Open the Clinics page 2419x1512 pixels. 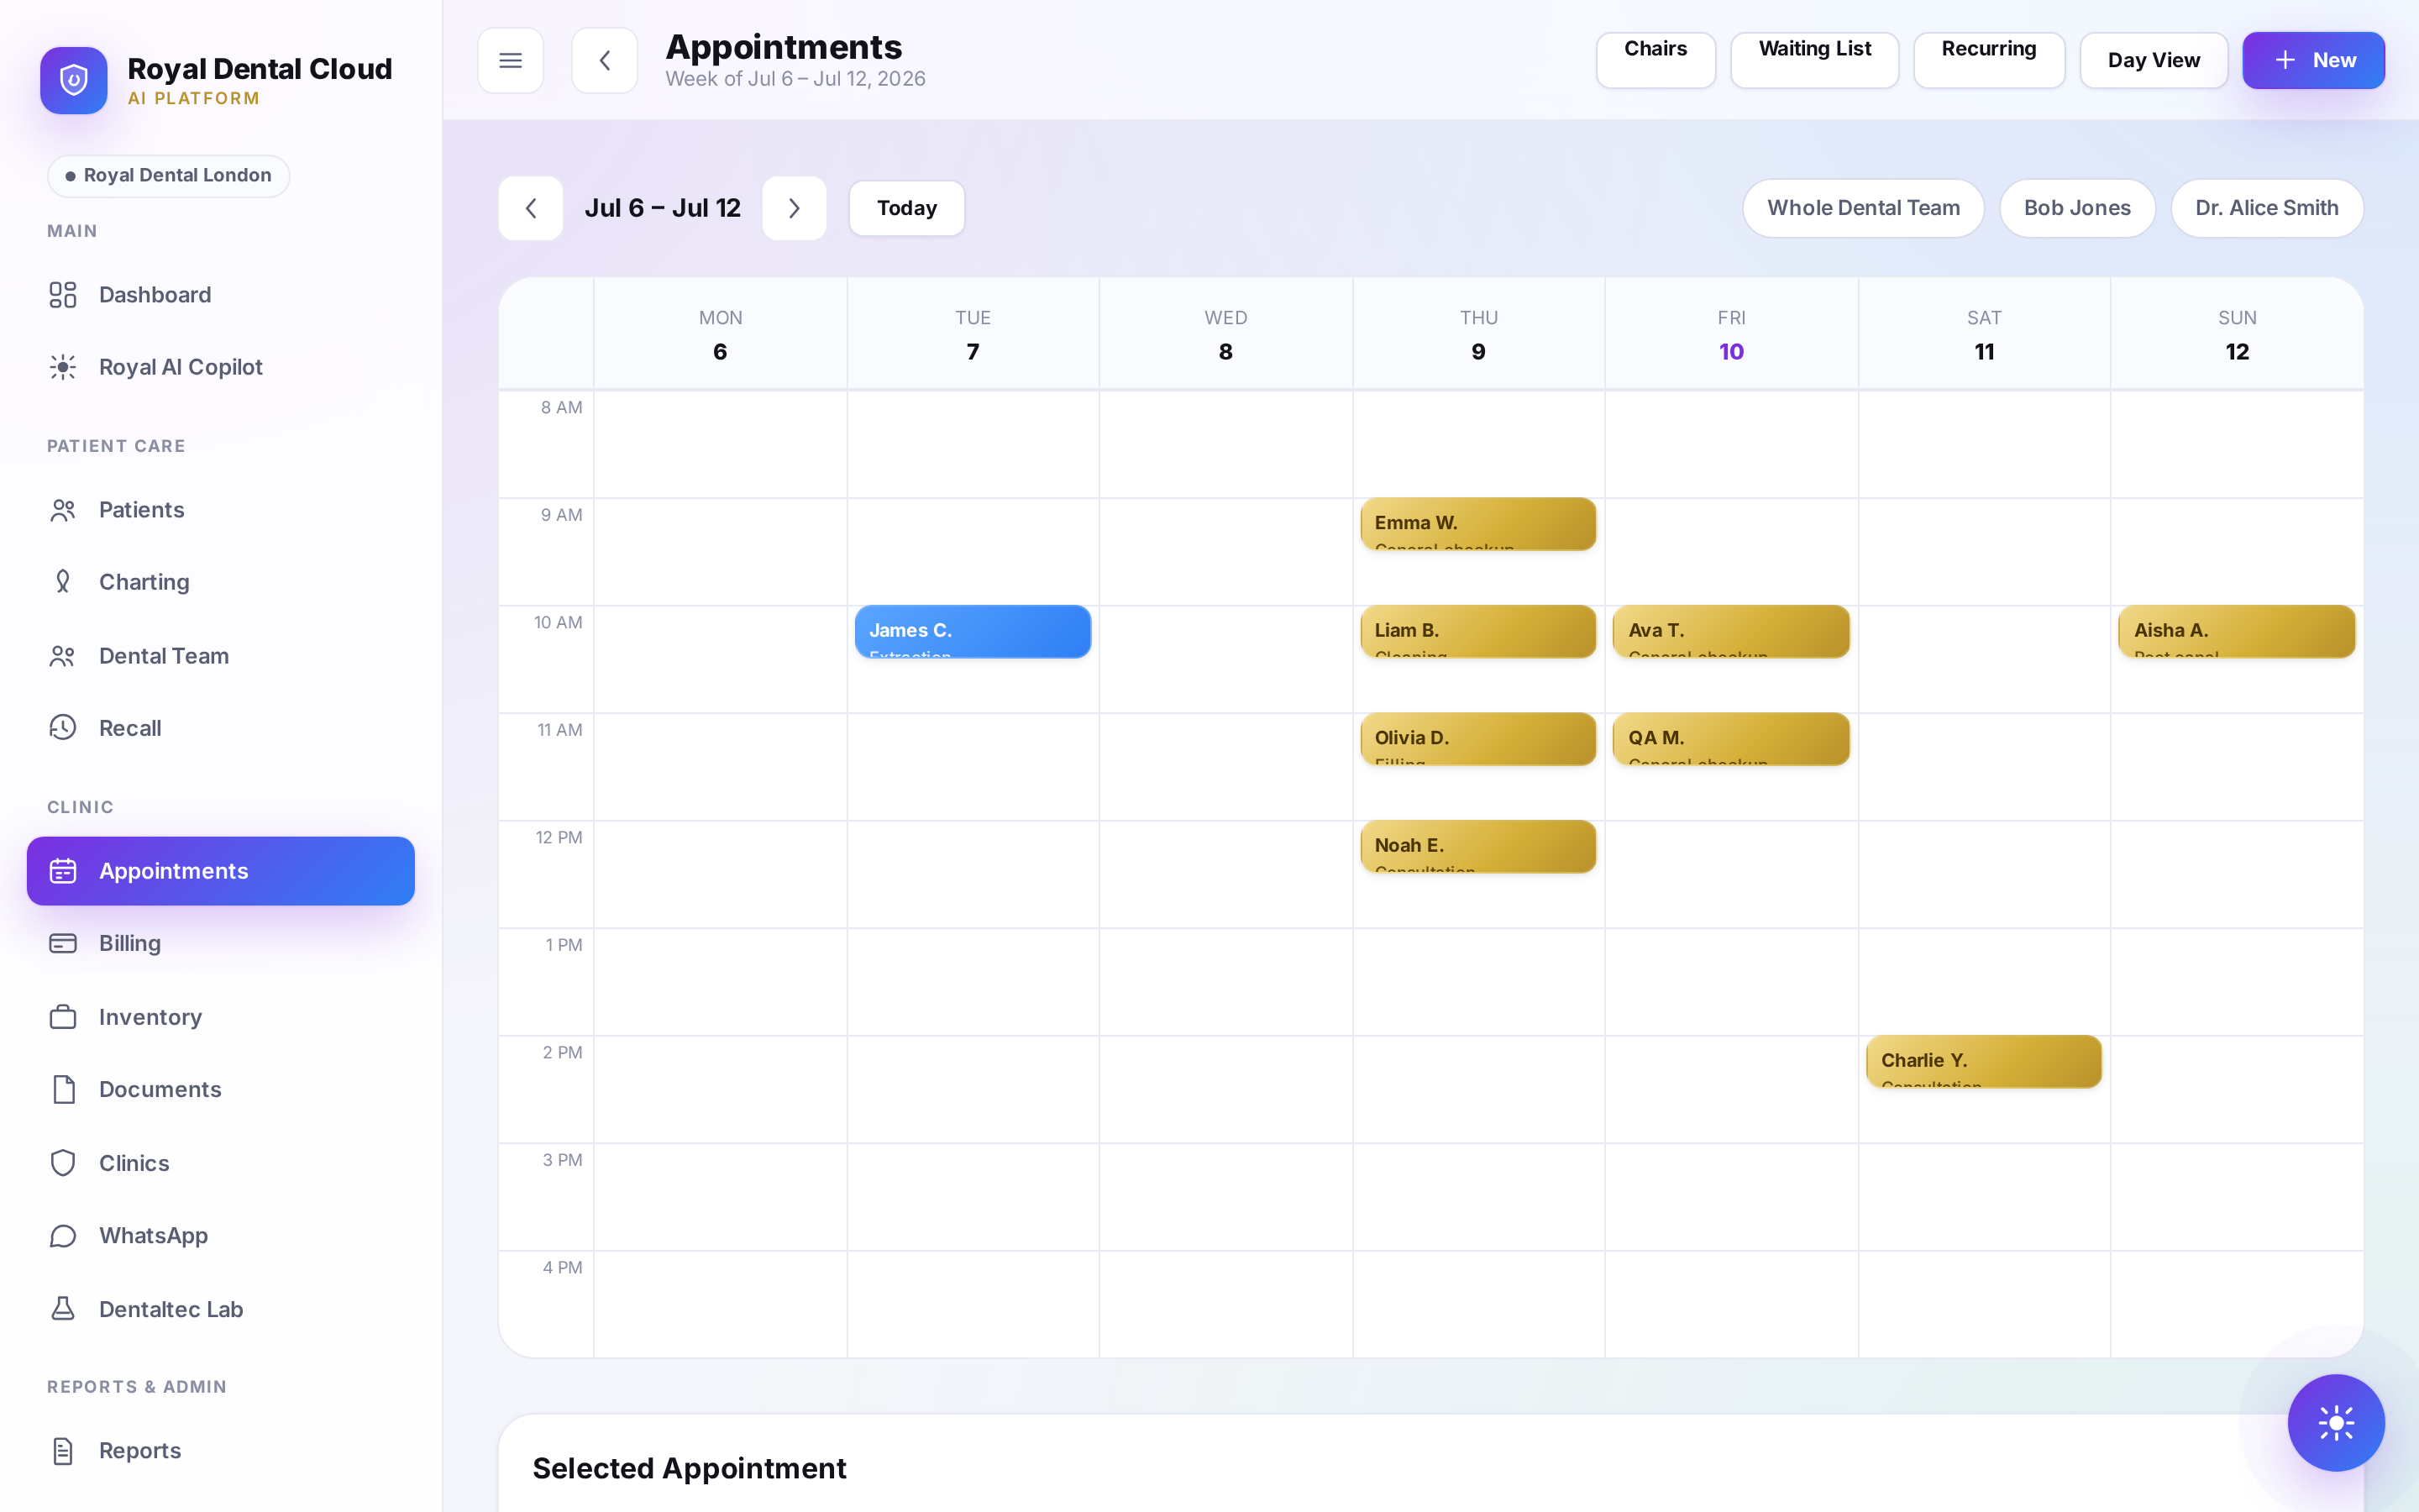pos(221,1163)
